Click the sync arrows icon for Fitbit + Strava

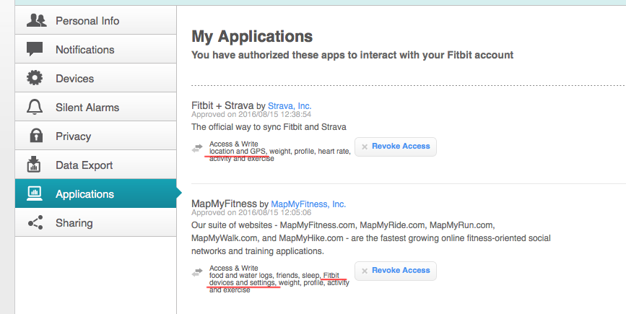[x=197, y=149]
